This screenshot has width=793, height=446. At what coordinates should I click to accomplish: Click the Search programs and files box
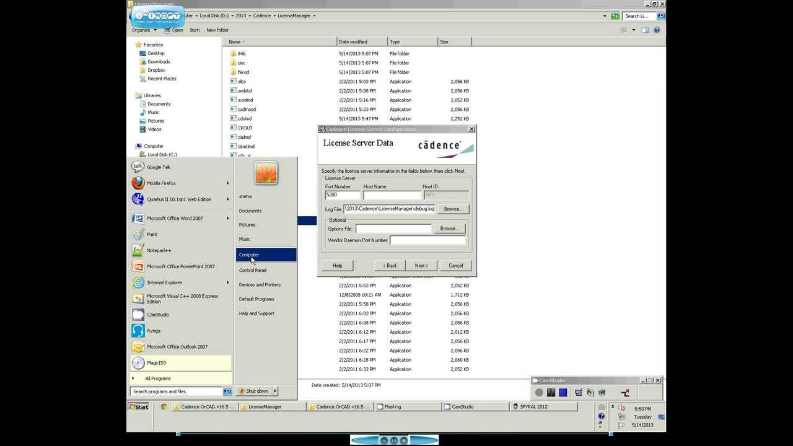pyautogui.click(x=176, y=391)
